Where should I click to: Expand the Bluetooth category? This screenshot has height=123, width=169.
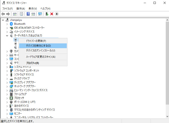point(7,24)
